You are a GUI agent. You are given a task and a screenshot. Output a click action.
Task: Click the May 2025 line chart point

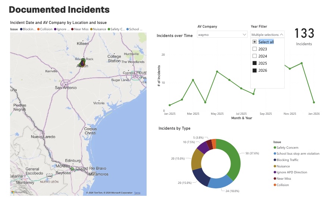tap(217, 71)
